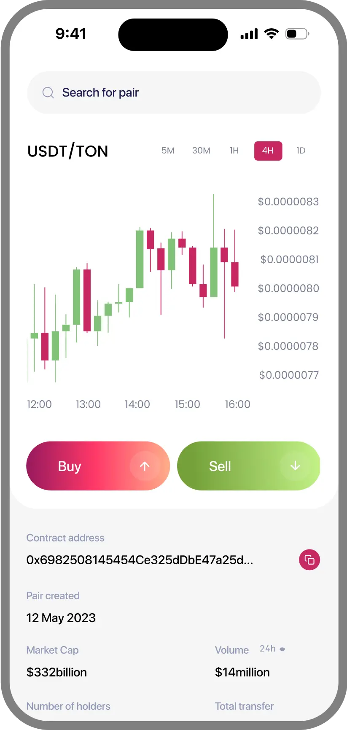The width and height of the screenshot is (347, 730).
Task: Tap the Wi-Fi status icon
Action: pos(271,34)
